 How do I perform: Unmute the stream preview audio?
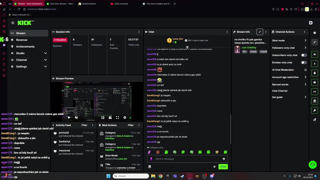tap(76, 117)
